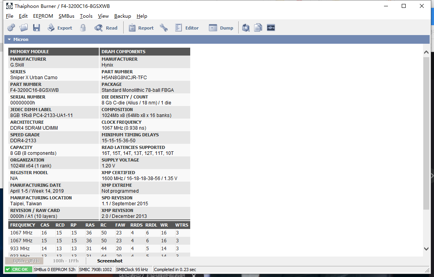The width and height of the screenshot is (434, 277).
Task: Click the speed grade value DDR4-2133
Action: 23,140
